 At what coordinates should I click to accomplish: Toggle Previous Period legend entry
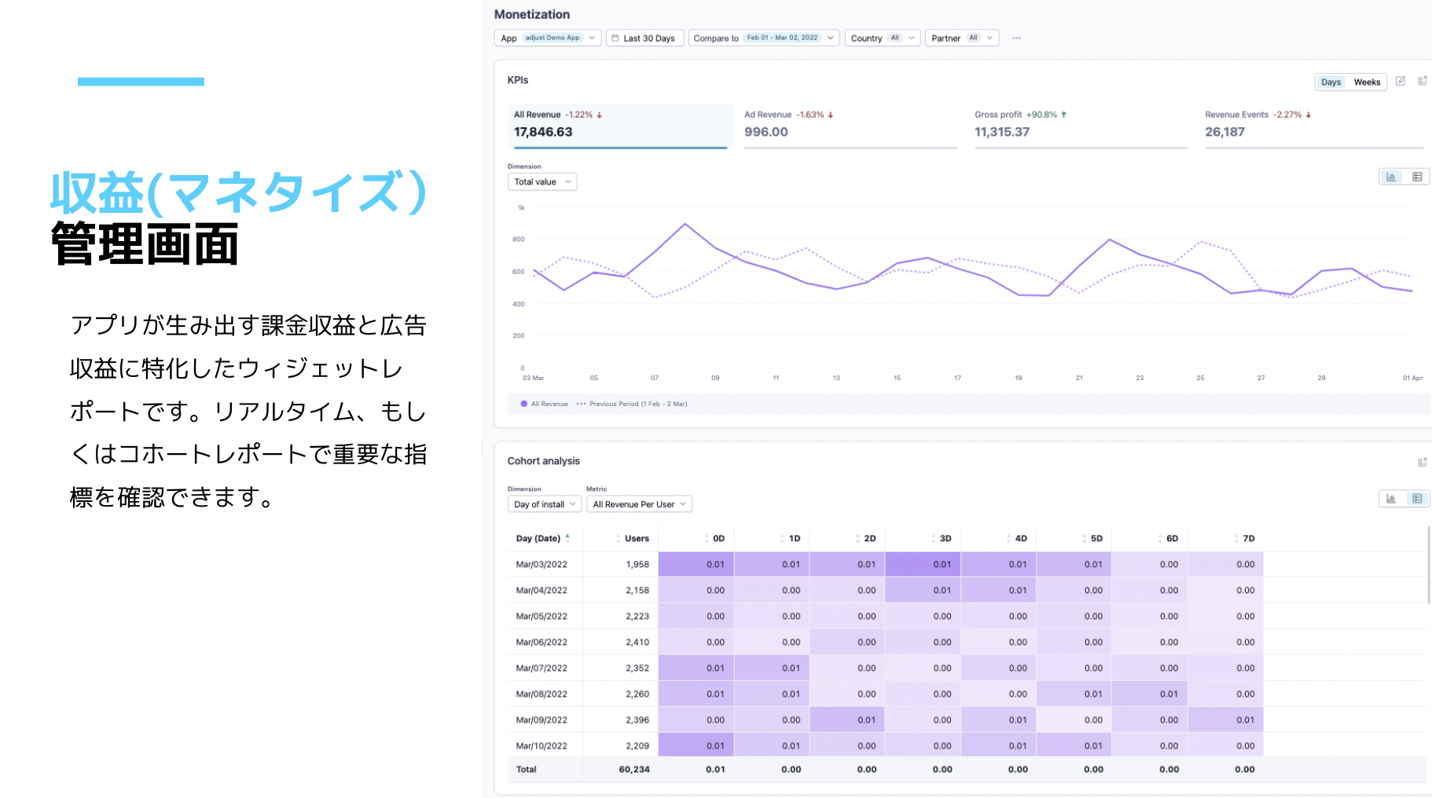[632, 404]
